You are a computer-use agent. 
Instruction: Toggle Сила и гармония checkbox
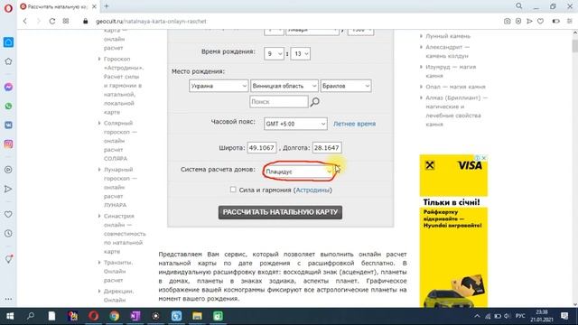click(x=233, y=190)
